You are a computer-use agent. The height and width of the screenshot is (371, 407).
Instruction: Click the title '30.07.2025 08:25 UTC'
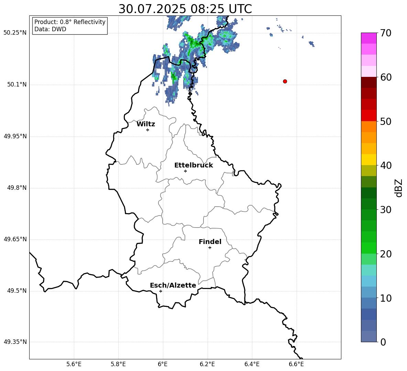[185, 9]
